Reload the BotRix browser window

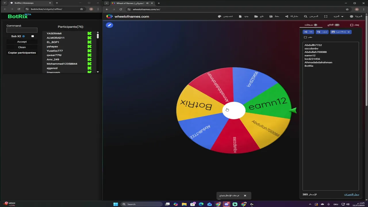(19, 9)
